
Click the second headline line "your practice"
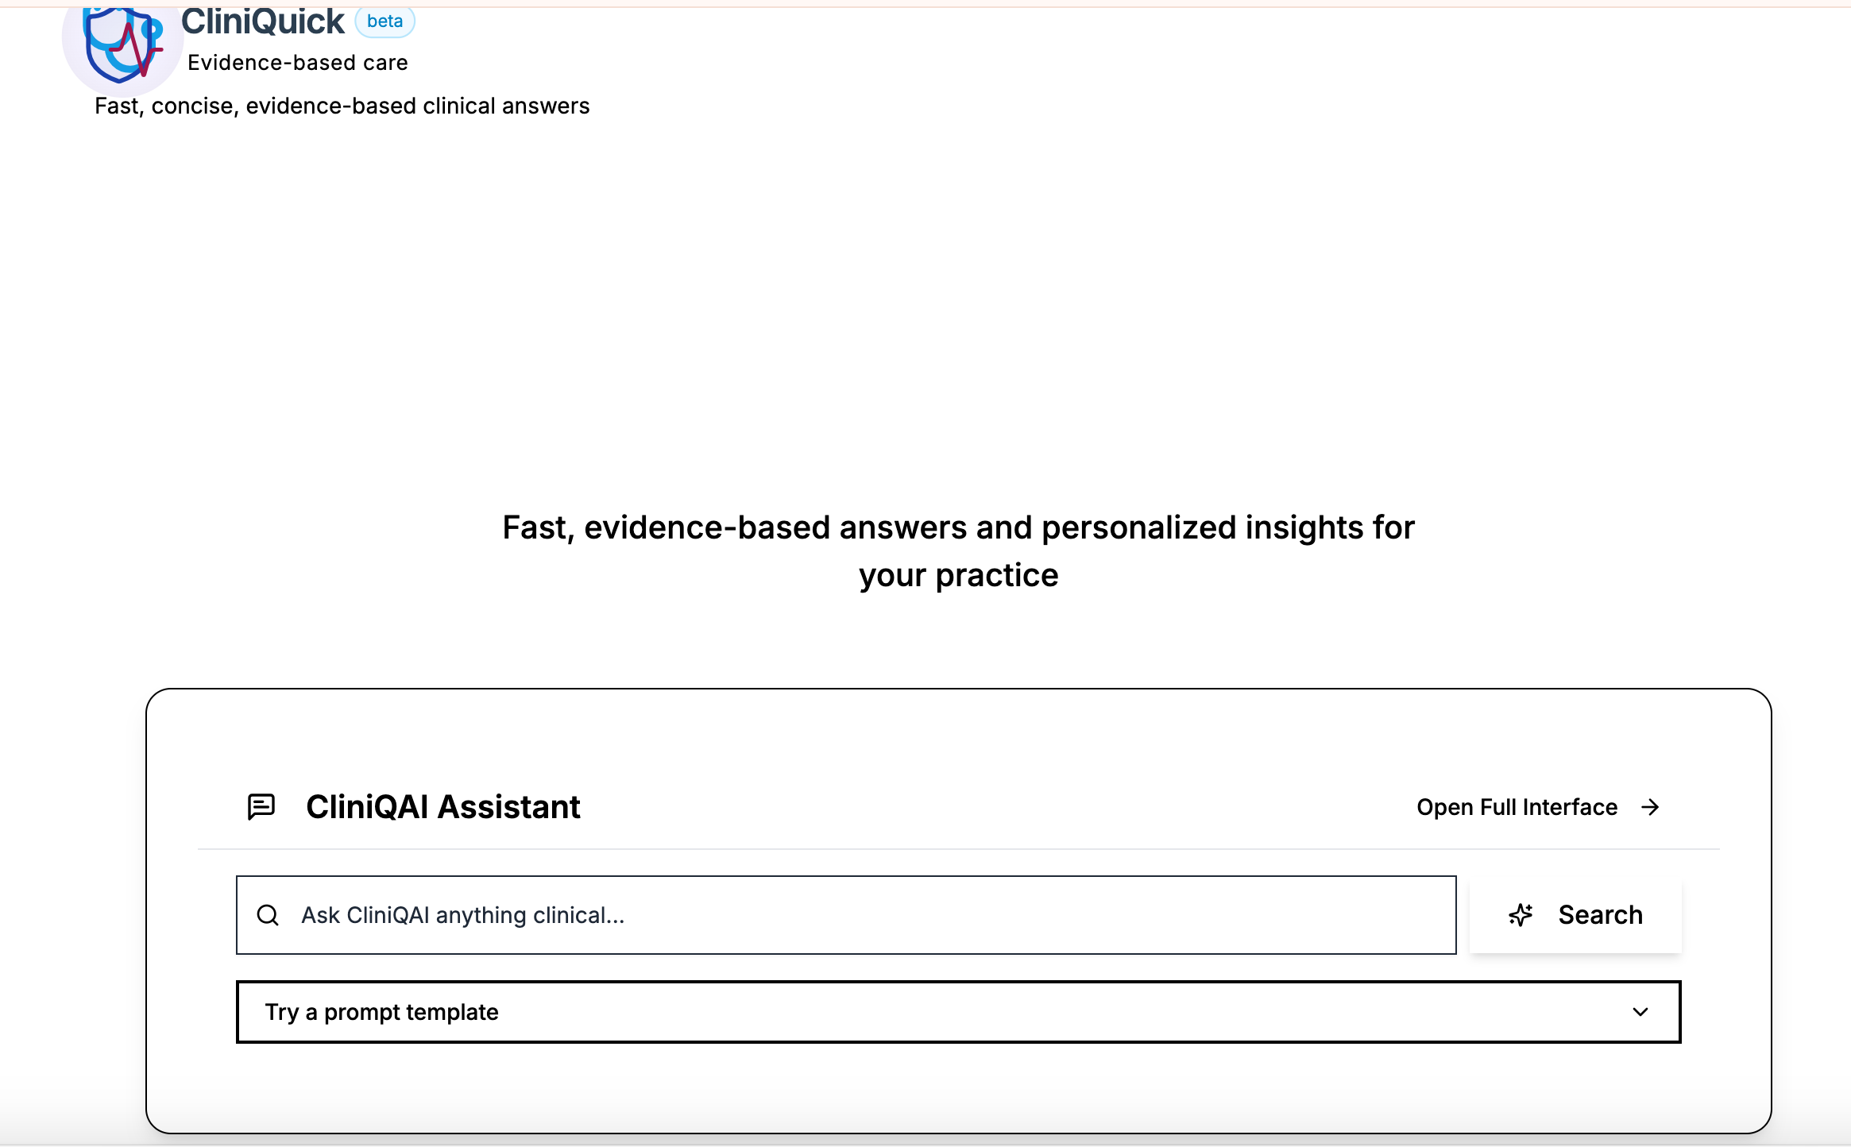tap(958, 575)
